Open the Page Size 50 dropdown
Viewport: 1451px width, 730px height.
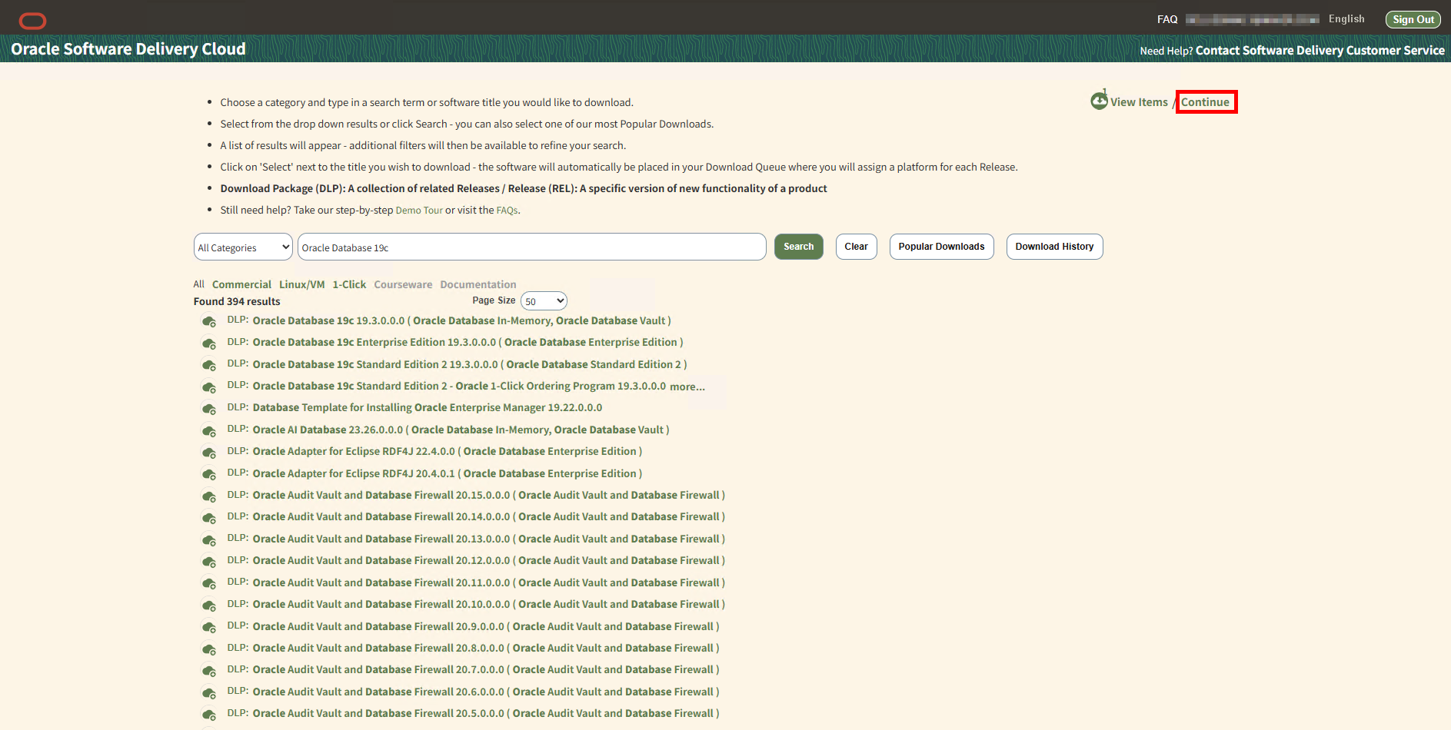[x=544, y=301]
